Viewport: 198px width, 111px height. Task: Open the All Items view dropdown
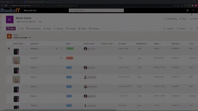tap(182, 29)
